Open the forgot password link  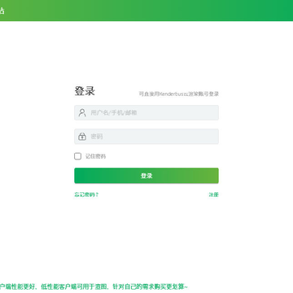(86, 195)
